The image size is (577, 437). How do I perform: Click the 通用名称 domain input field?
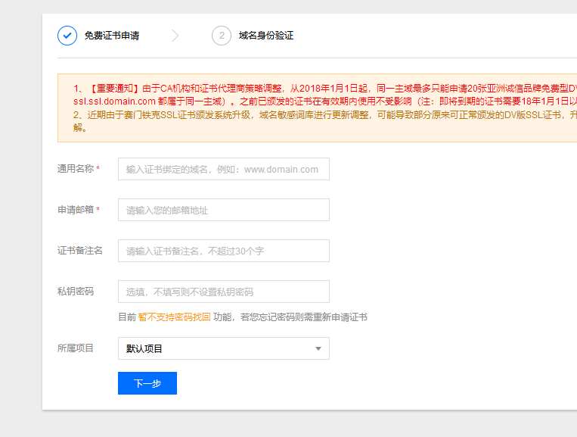click(223, 169)
